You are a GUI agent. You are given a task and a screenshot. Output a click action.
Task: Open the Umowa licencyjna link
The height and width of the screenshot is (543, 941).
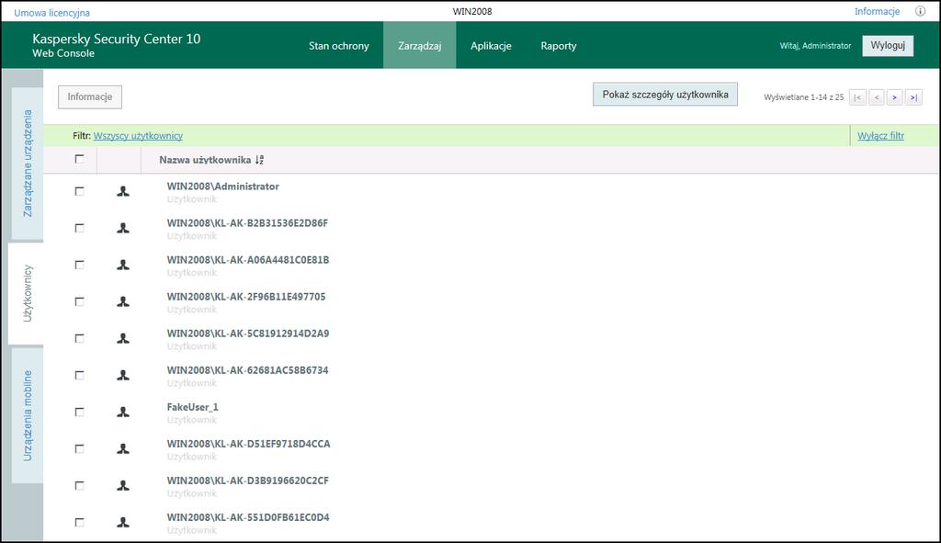51,13
